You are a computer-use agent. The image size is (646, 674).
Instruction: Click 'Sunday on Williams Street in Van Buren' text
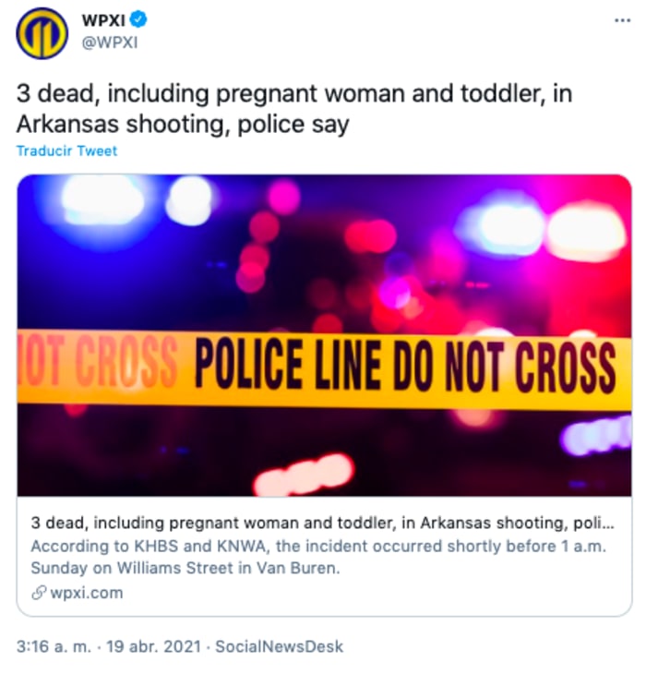(x=185, y=568)
